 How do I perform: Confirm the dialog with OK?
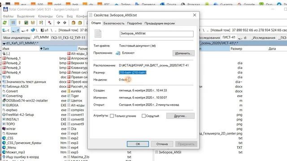tap(138, 144)
